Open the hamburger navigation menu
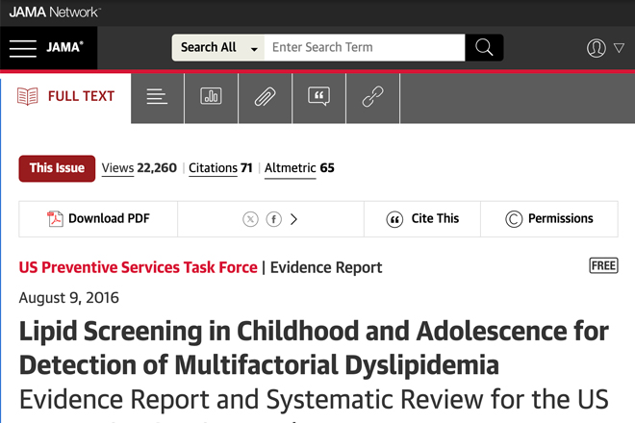This screenshot has width=635, height=423. [23, 49]
